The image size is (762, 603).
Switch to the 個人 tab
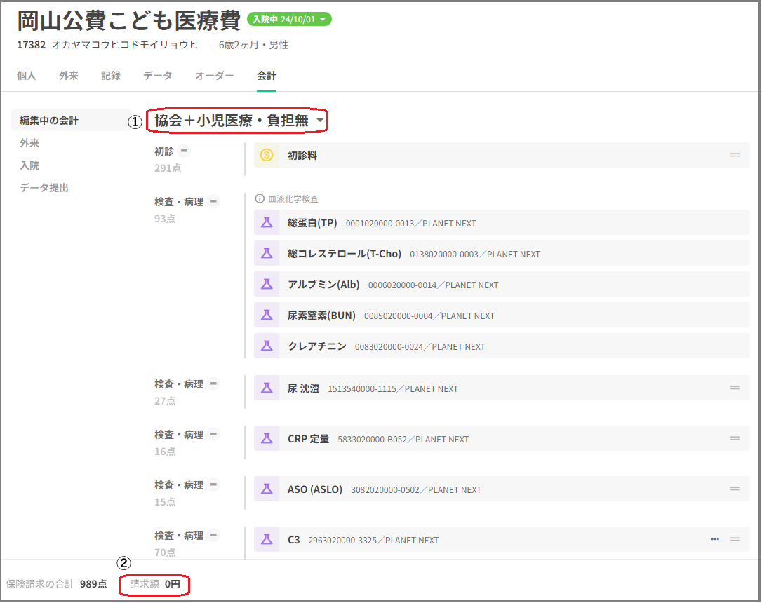coord(26,76)
